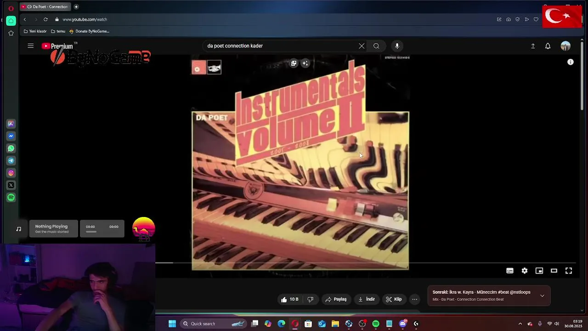
Task: Select the Da Poet - Connection tab
Action: (x=45, y=7)
